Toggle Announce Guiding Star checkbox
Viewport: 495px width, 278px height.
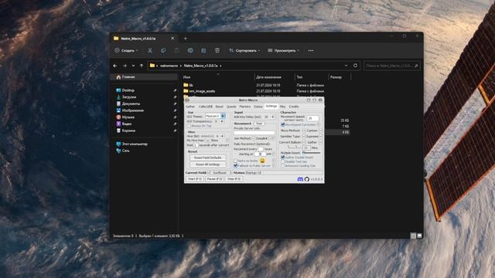point(283,165)
